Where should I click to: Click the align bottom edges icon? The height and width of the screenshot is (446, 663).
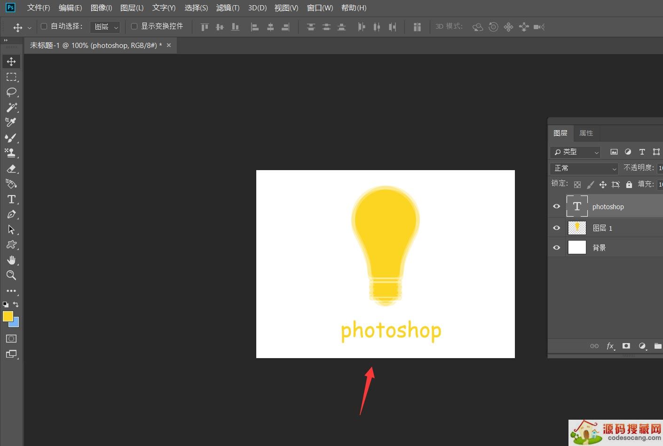pos(235,27)
